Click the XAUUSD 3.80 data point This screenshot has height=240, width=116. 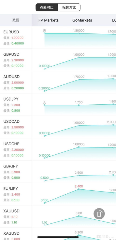79,216
